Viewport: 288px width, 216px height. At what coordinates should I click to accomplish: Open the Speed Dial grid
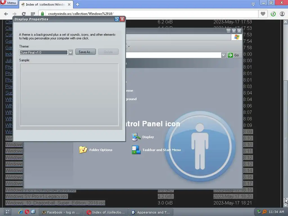coord(33,14)
